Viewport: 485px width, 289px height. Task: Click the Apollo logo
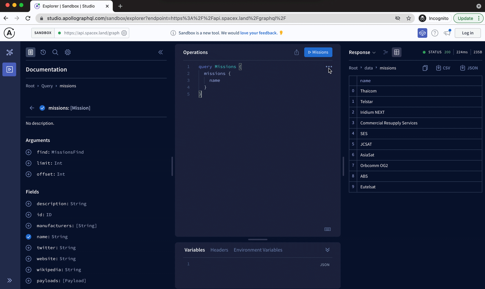point(9,33)
